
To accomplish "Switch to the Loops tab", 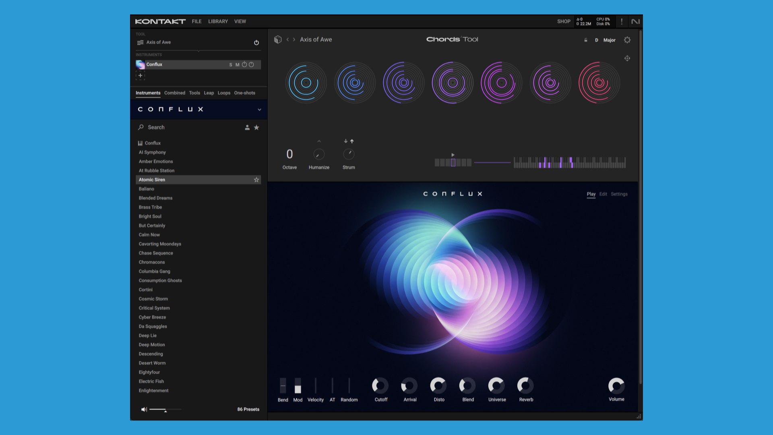I will (224, 93).
